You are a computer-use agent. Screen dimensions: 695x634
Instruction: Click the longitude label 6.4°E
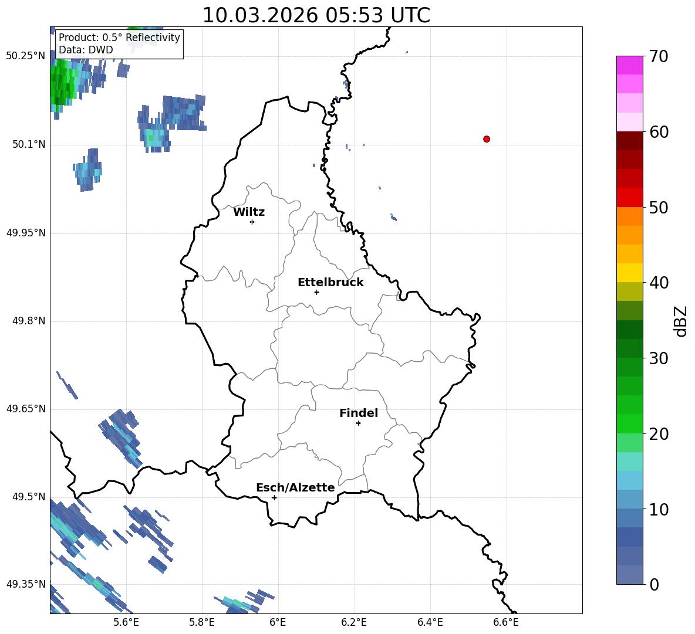tap(430, 622)
